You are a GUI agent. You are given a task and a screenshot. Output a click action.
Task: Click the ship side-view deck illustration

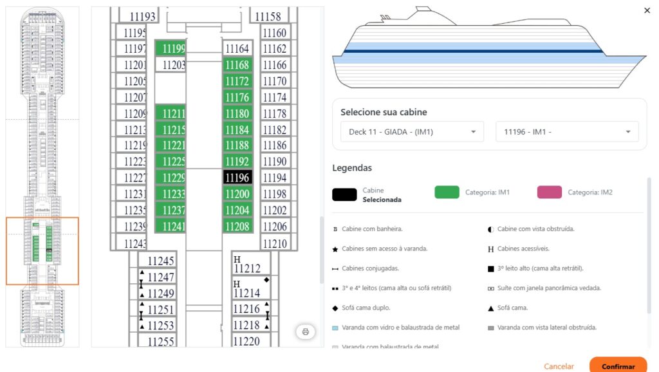[488, 48]
